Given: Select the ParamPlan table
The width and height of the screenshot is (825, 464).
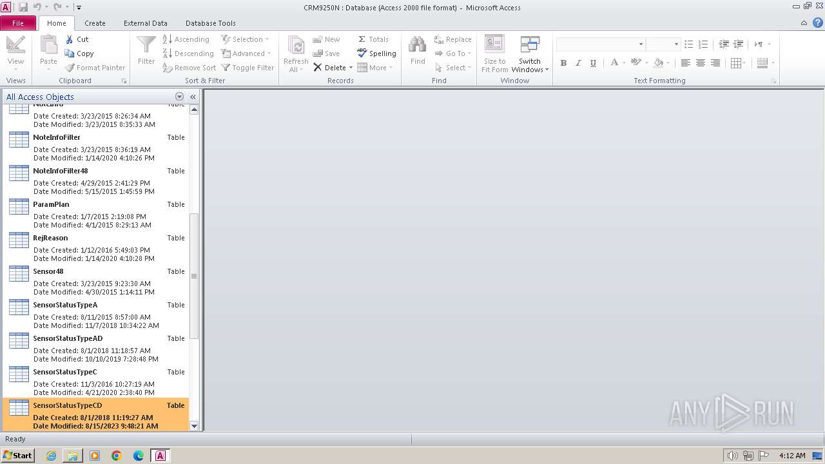Looking at the screenshot, I should pyautogui.click(x=96, y=216).
